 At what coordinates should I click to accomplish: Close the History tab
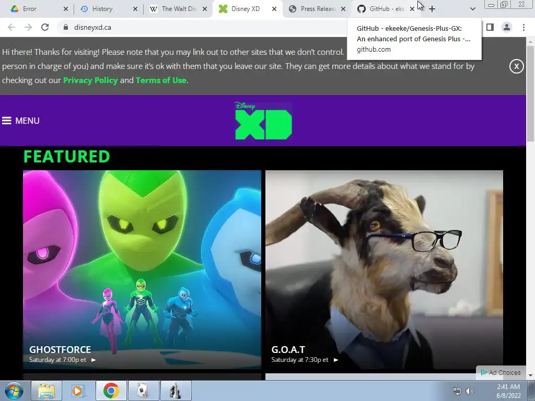(x=135, y=9)
